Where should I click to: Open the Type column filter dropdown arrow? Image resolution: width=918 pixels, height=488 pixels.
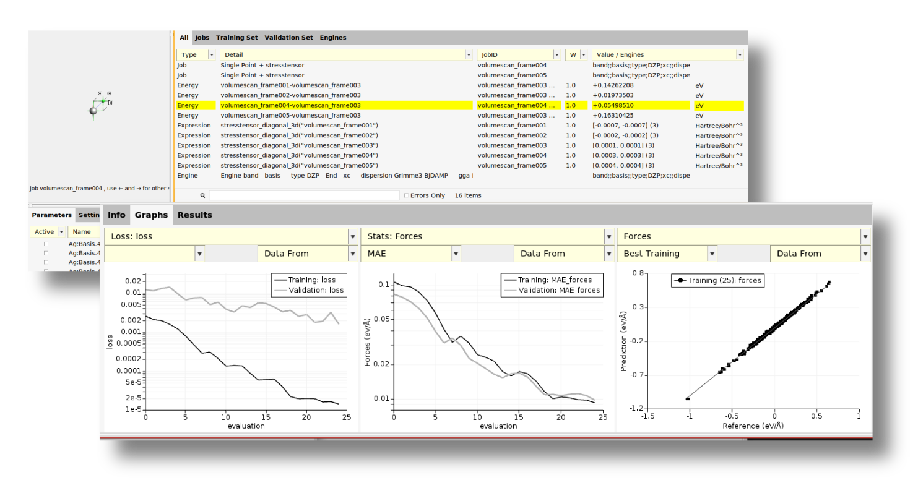coord(212,55)
